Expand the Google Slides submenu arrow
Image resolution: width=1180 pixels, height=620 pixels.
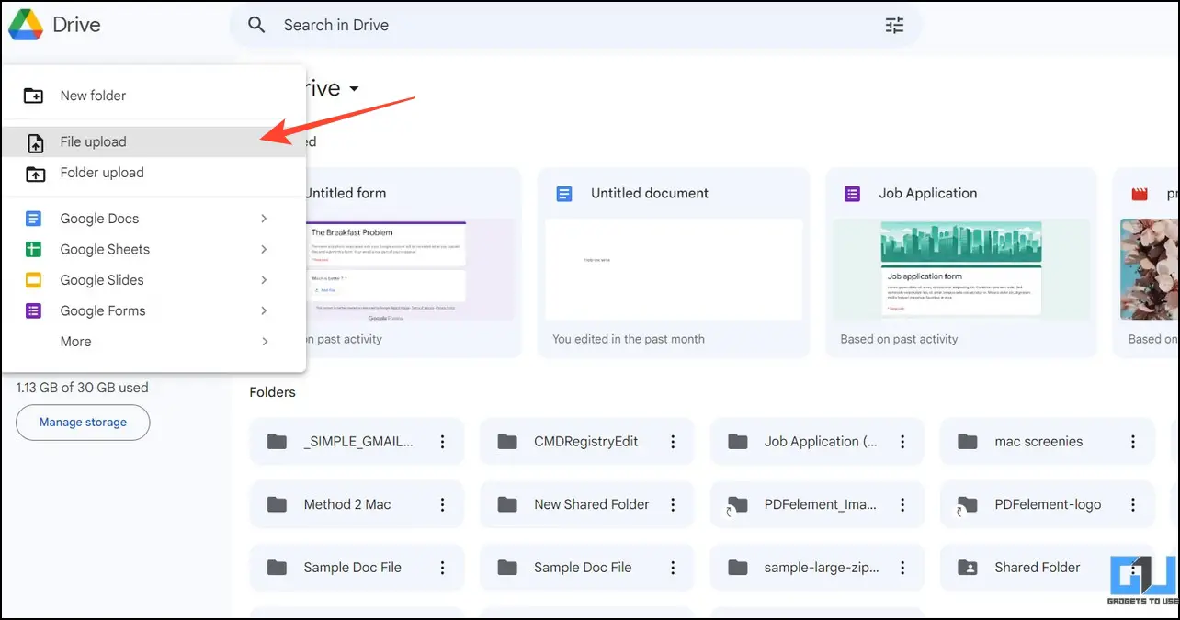pos(264,280)
